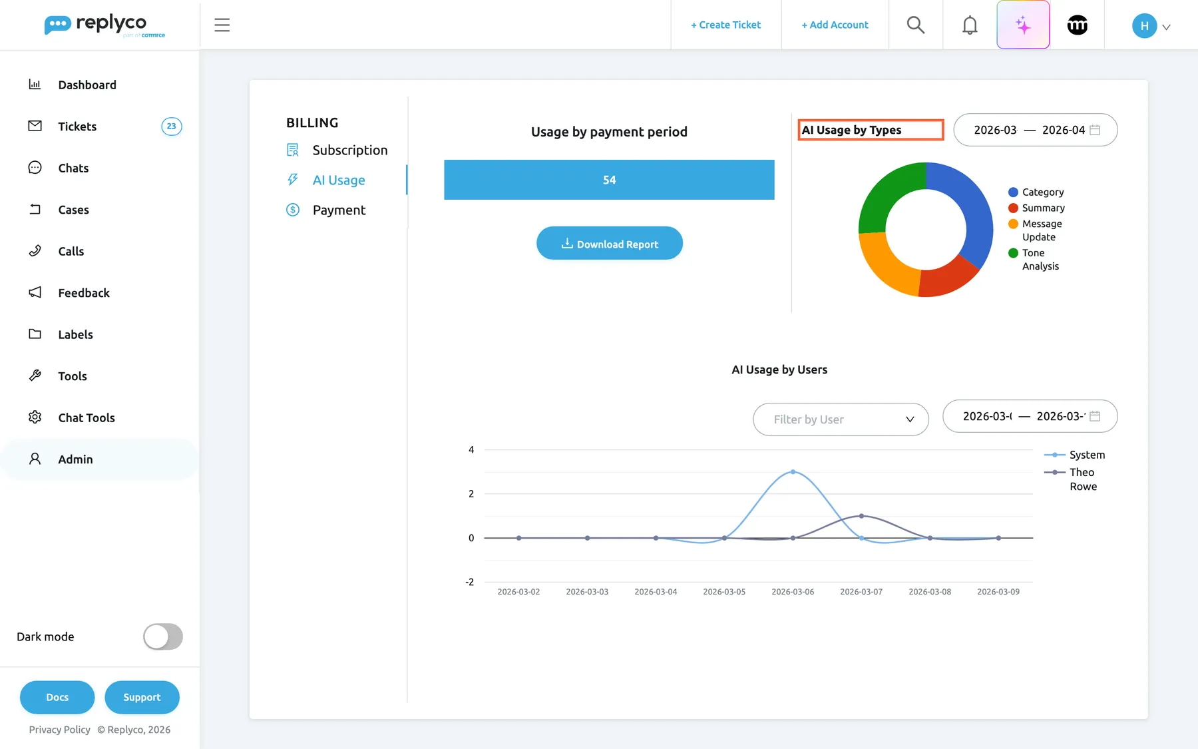The height and width of the screenshot is (749, 1198).
Task: Click the Calls phone icon
Action: pos(35,251)
